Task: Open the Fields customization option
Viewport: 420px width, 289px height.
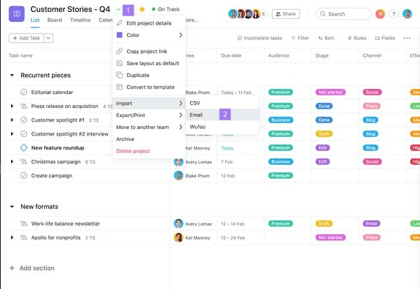Action: 385,38
